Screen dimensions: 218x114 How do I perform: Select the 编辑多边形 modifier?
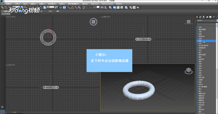coord(202,93)
